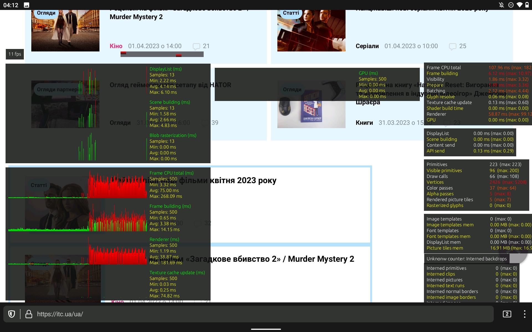Open the Murder Mystery 2 review headline
This screenshot has width=532, height=332.
point(136,17)
